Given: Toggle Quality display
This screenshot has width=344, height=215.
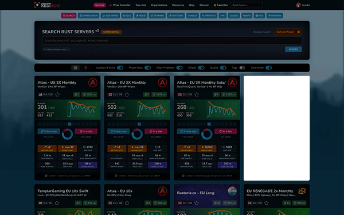Looking at the screenshot, I should point(223,68).
